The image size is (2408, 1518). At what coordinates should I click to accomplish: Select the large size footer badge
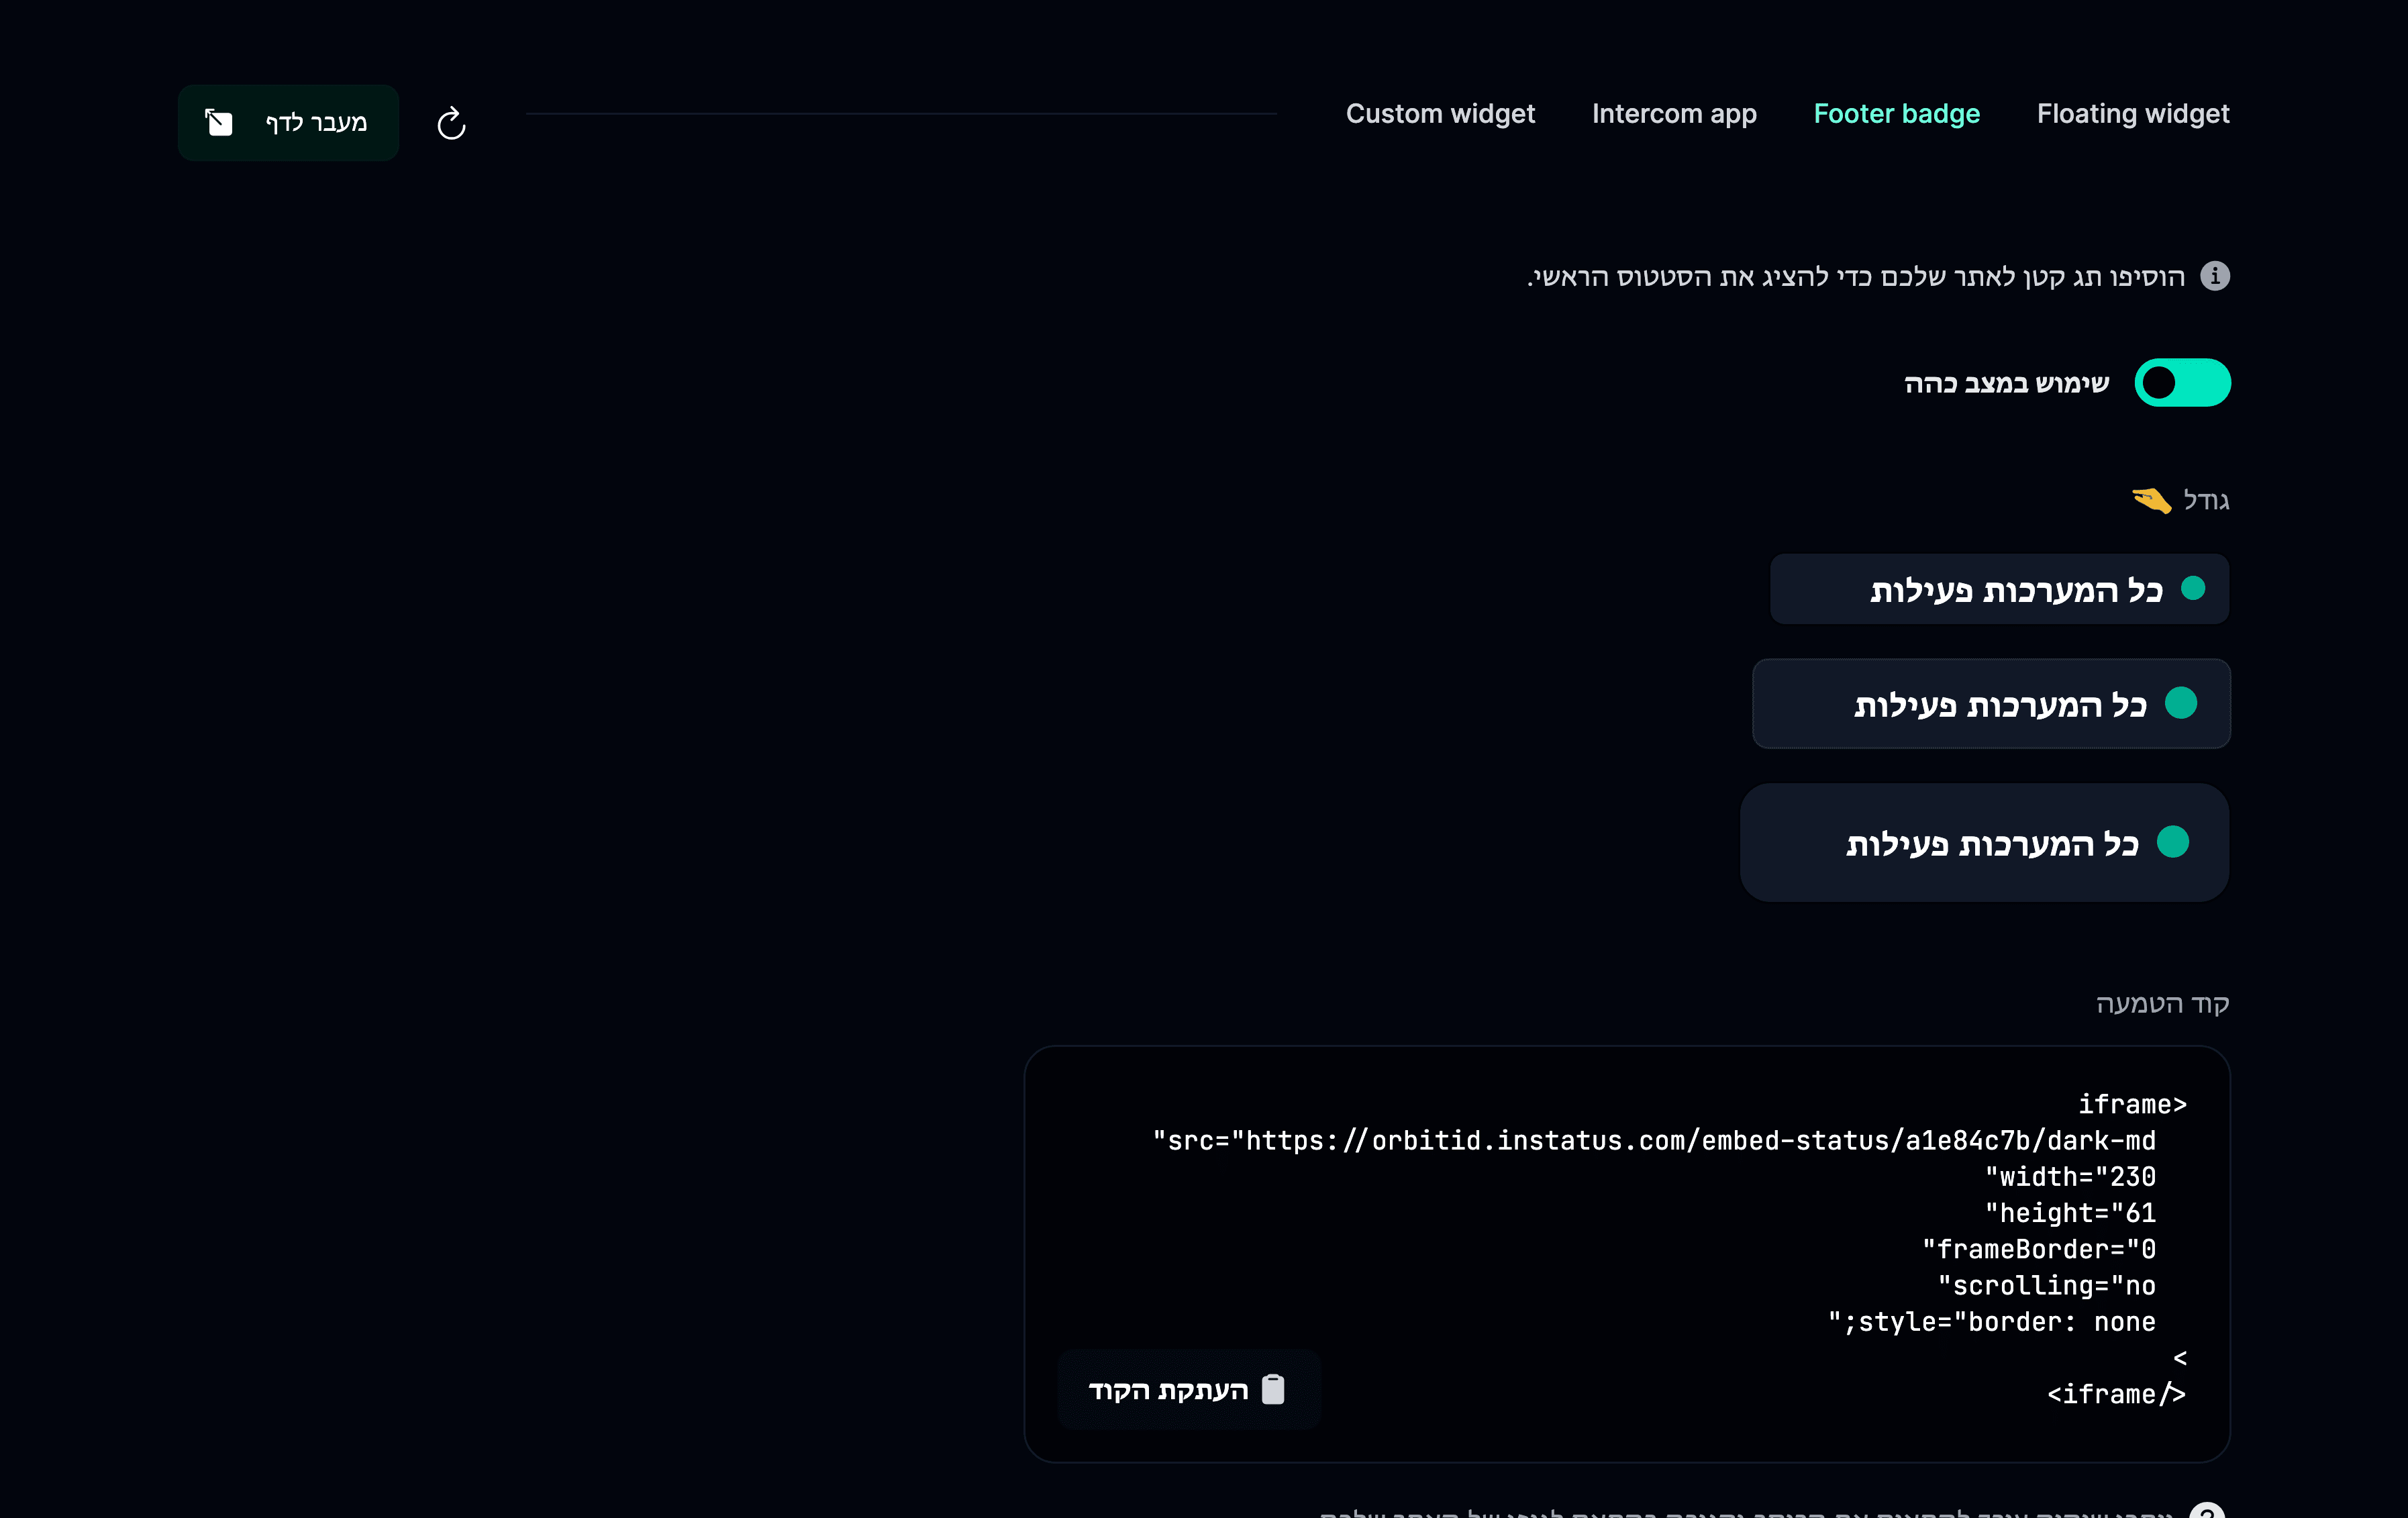(1984, 842)
